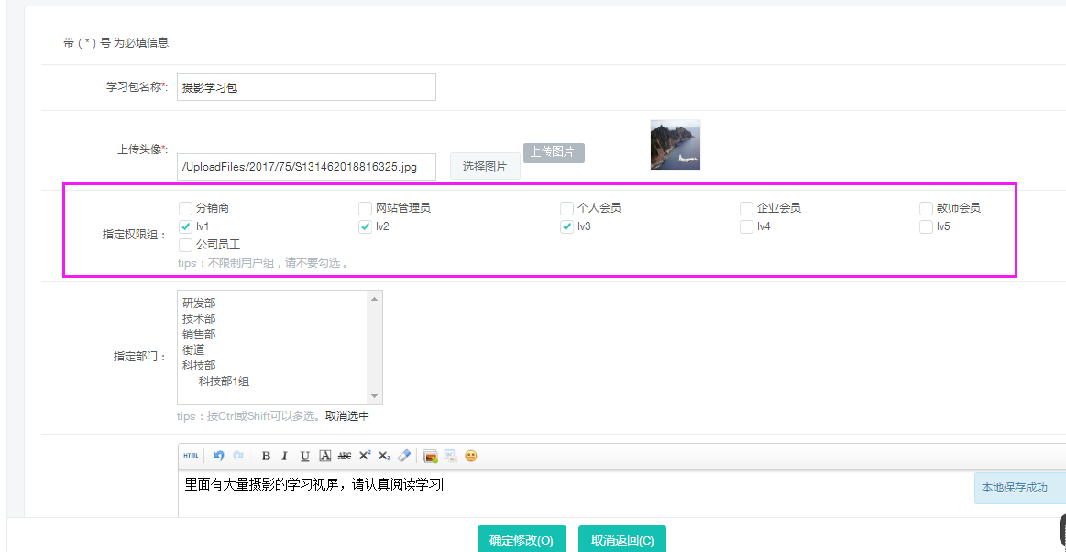1066x552 pixels.
Task: Uncheck the lv2 checkbox
Action: [x=365, y=226]
